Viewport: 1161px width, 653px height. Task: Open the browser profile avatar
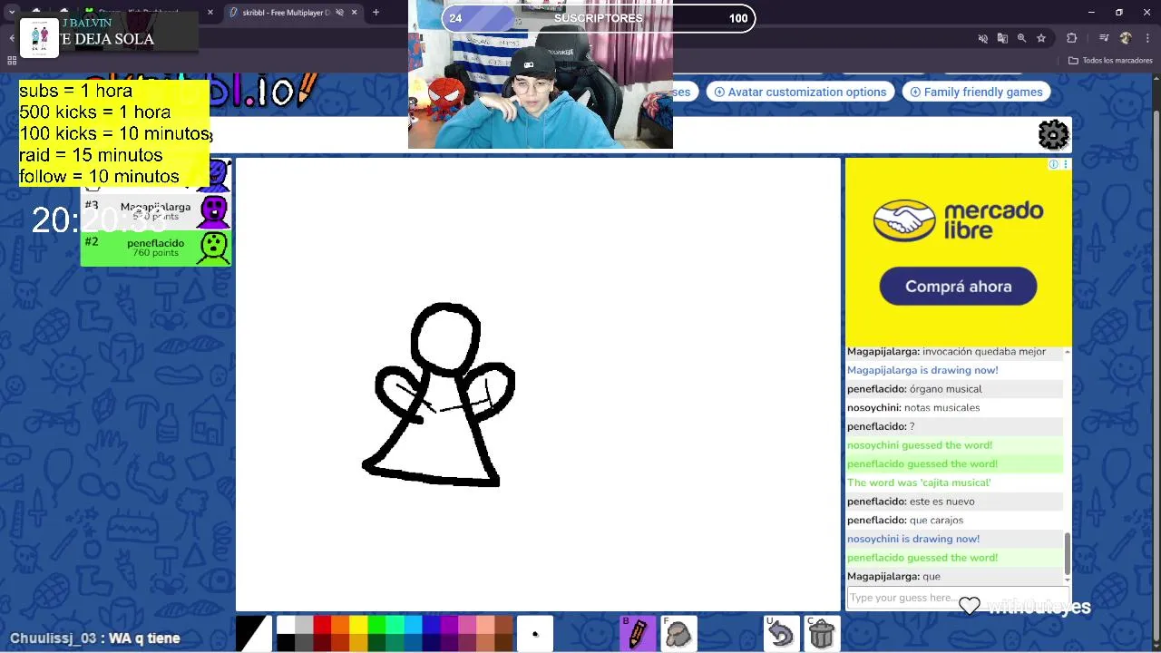1126,38
